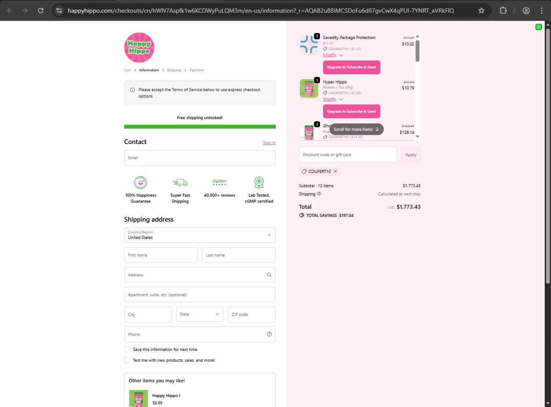The image size is (551, 407).
Task: Click the Super Fast Shipping truck icon
Action: point(180,182)
